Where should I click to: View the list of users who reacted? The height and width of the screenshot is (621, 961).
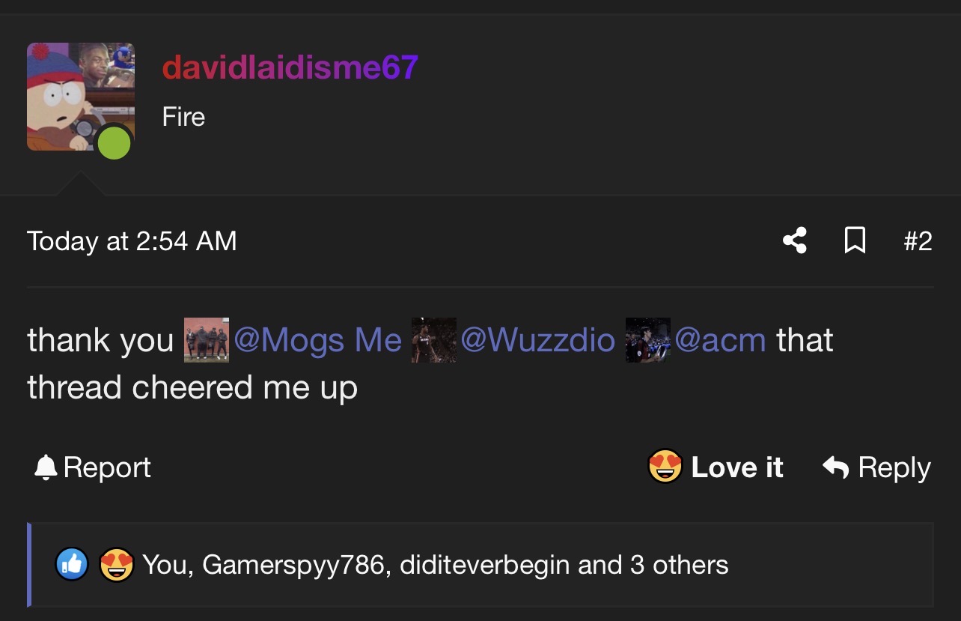pos(435,565)
